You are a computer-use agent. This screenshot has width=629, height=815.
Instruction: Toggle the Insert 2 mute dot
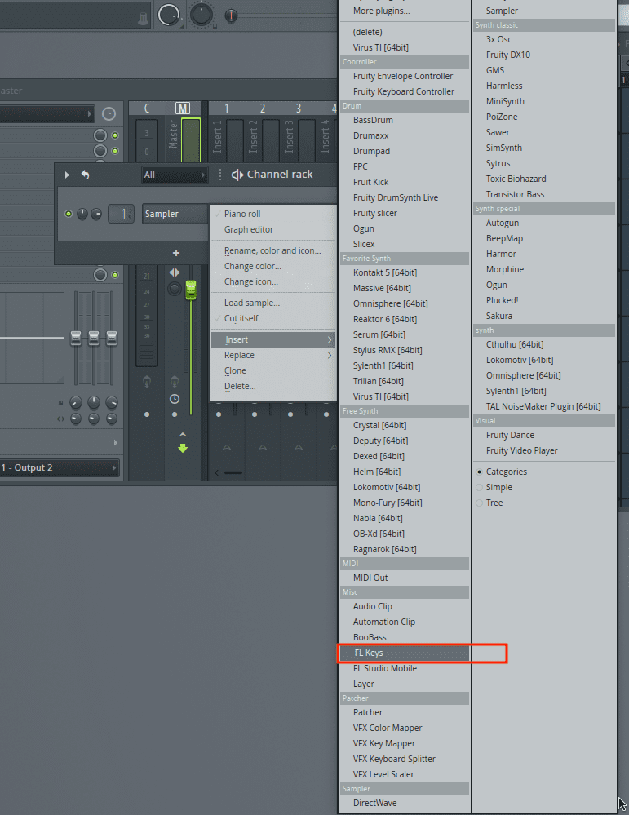[x=255, y=414]
